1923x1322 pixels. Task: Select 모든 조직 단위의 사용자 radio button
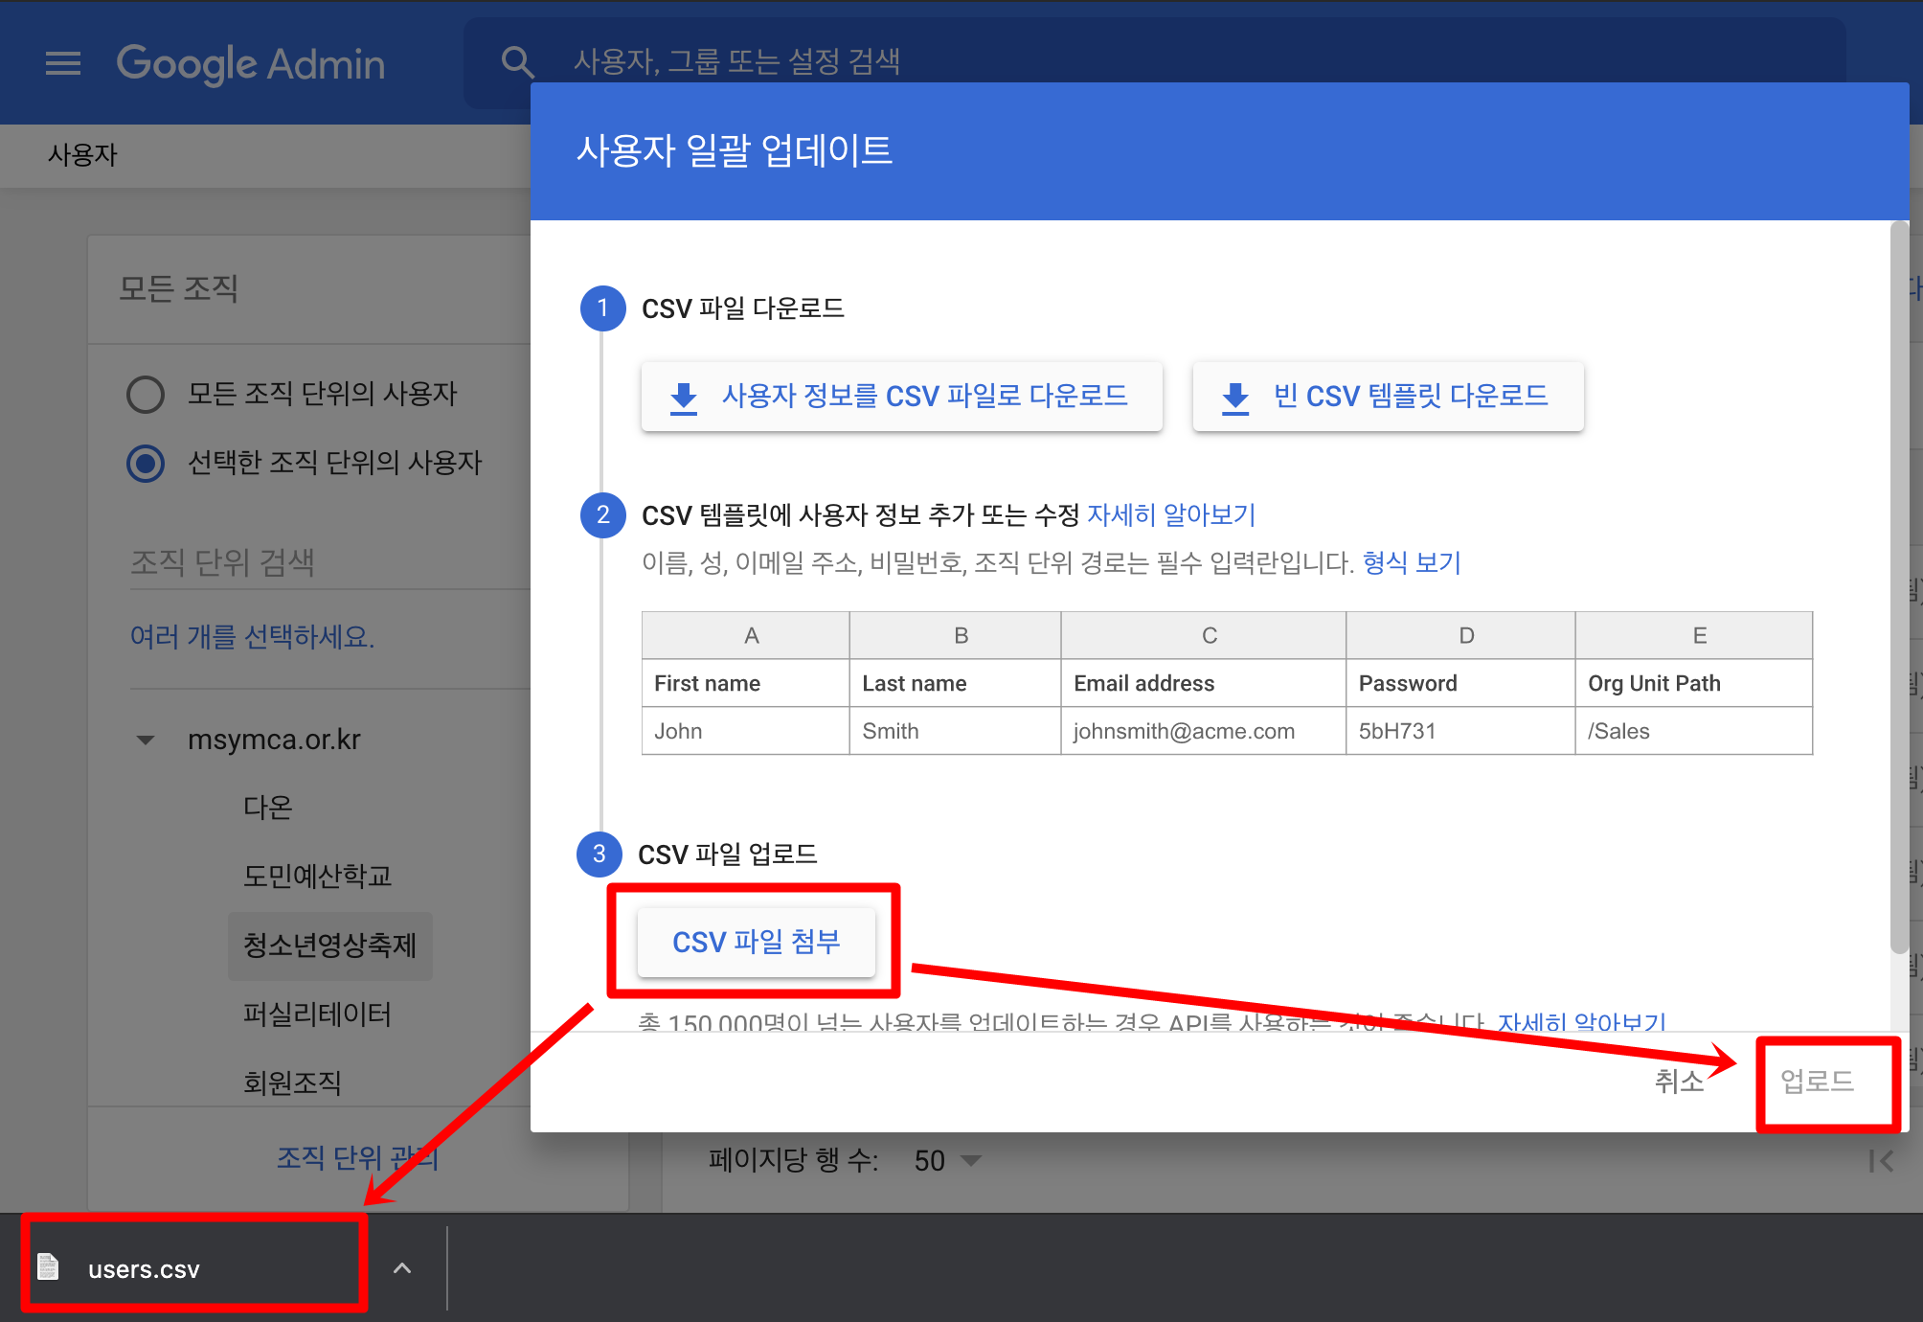[x=146, y=394]
